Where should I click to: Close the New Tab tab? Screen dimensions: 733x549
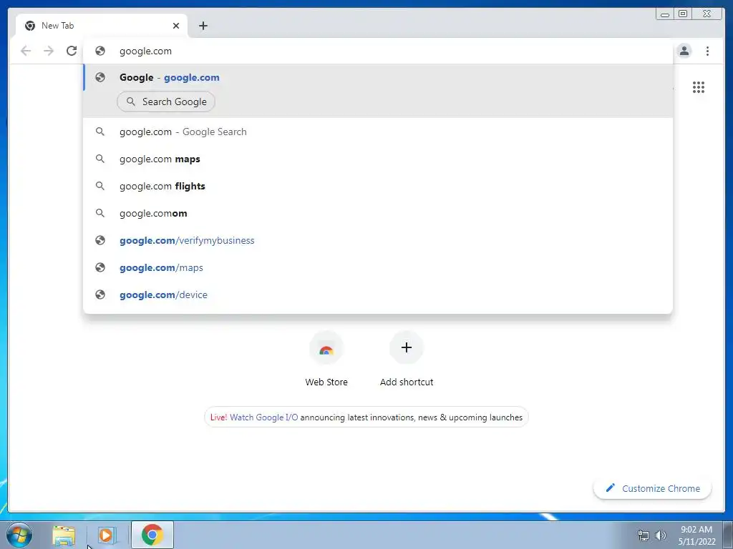176,26
